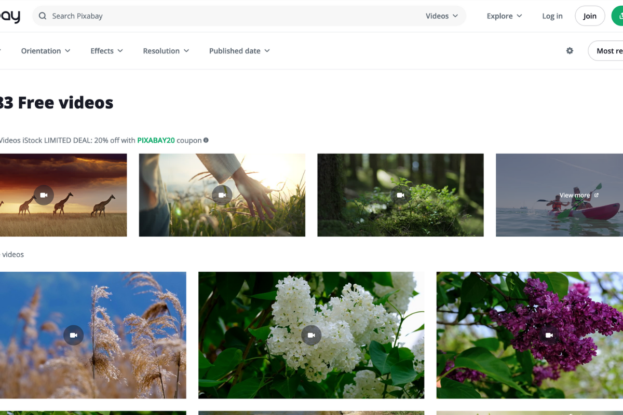
Task: Open the Effects filter dropdown
Action: pos(106,51)
